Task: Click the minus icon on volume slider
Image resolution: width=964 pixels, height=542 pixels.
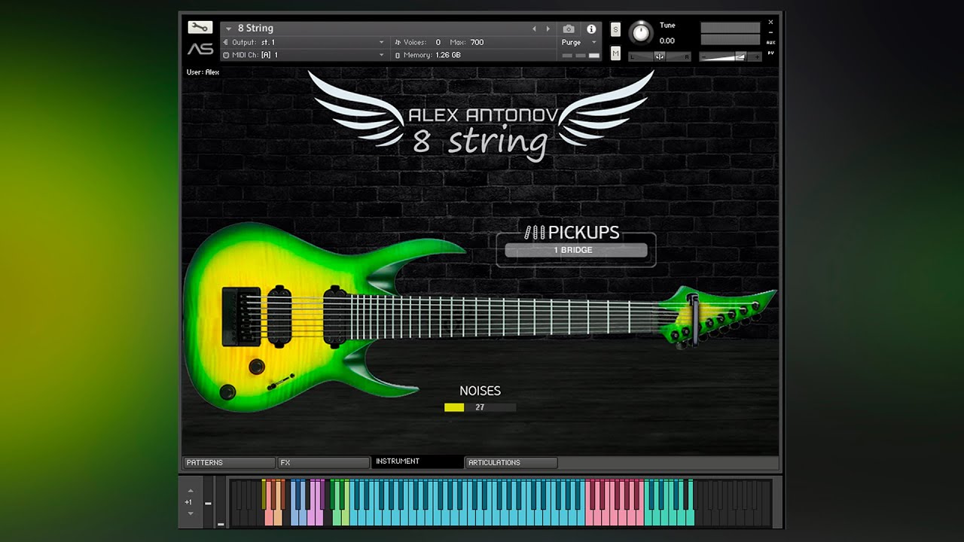Action: 704,57
